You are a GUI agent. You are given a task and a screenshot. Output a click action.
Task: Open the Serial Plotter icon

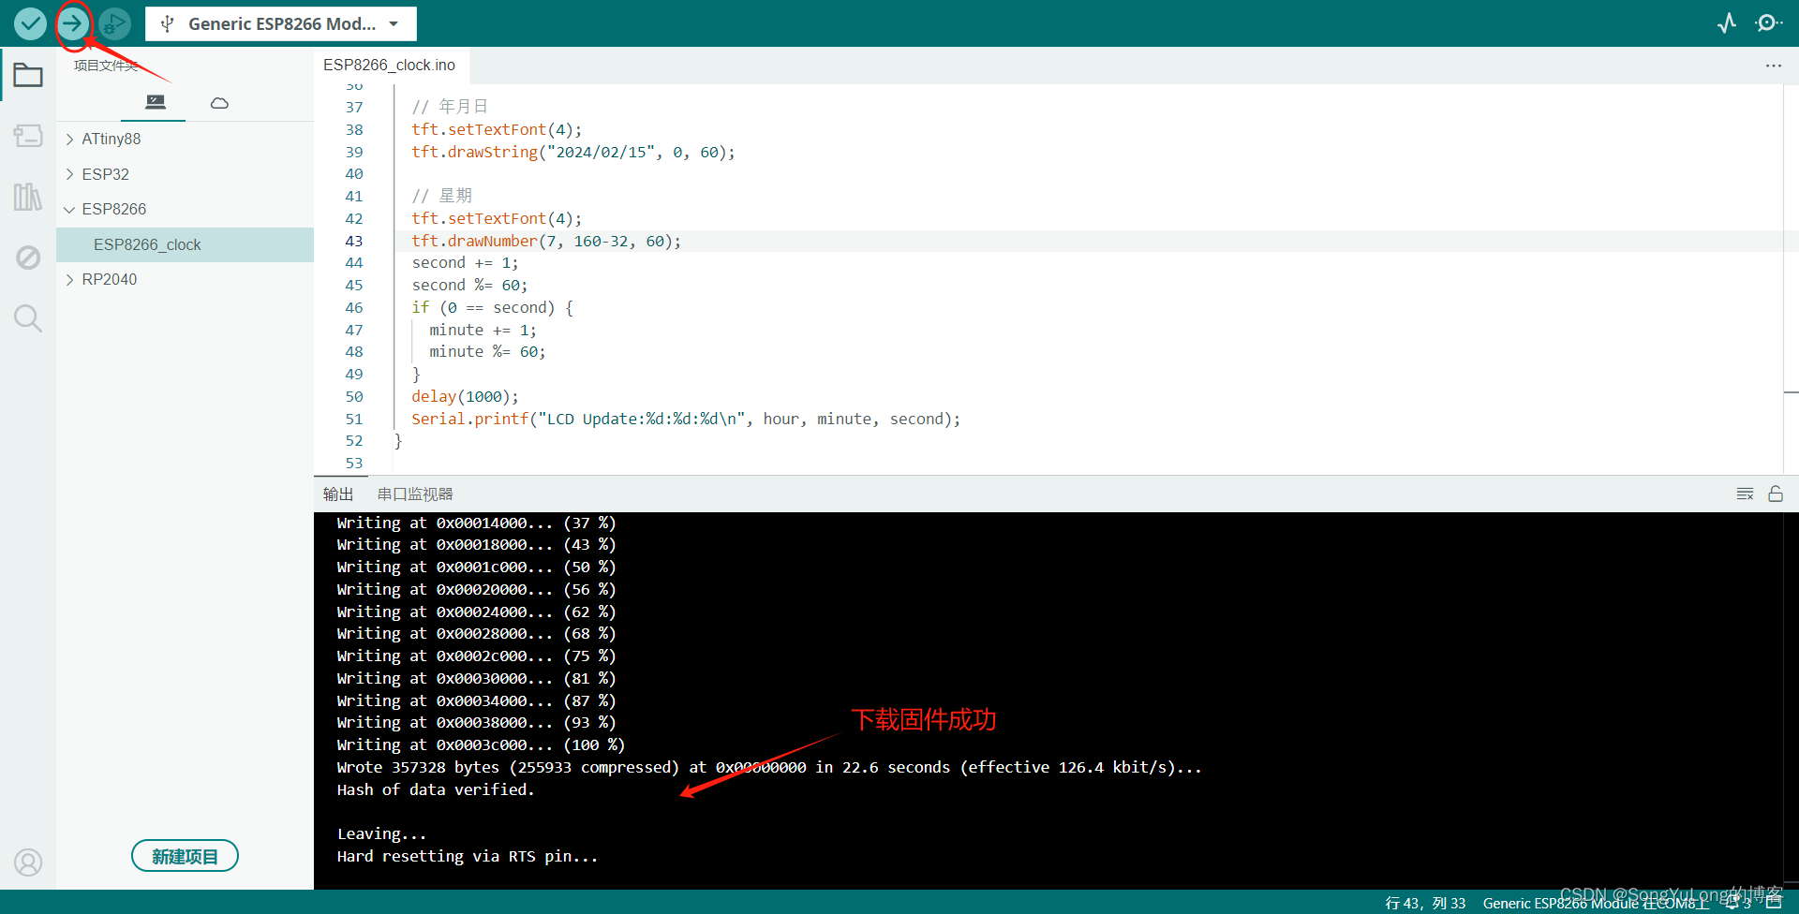pos(1727,23)
